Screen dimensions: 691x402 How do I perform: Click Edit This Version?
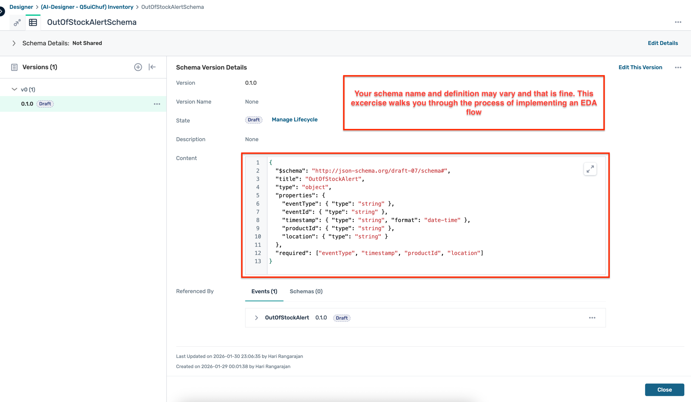click(x=640, y=67)
